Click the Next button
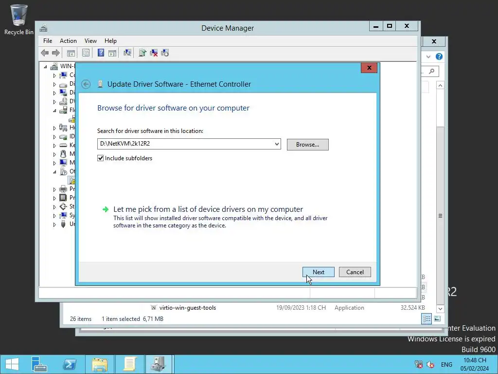This screenshot has width=498, height=374. (318, 272)
